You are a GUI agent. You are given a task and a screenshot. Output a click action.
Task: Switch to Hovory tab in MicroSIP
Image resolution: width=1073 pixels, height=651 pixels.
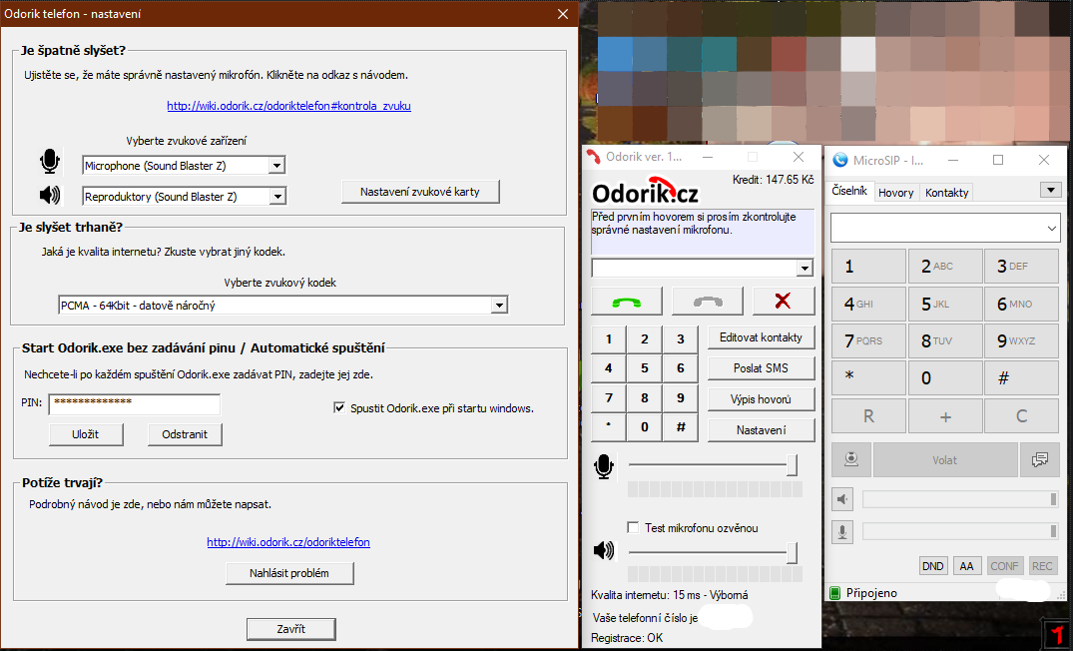click(895, 193)
